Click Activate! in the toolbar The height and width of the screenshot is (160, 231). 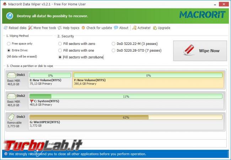pos(141,28)
